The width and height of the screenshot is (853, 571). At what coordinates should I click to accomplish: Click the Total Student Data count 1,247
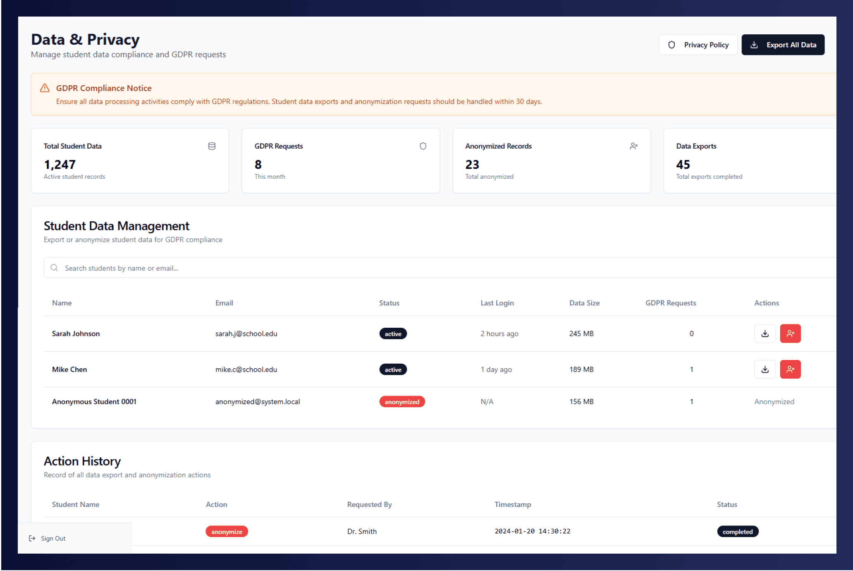pyautogui.click(x=60, y=165)
